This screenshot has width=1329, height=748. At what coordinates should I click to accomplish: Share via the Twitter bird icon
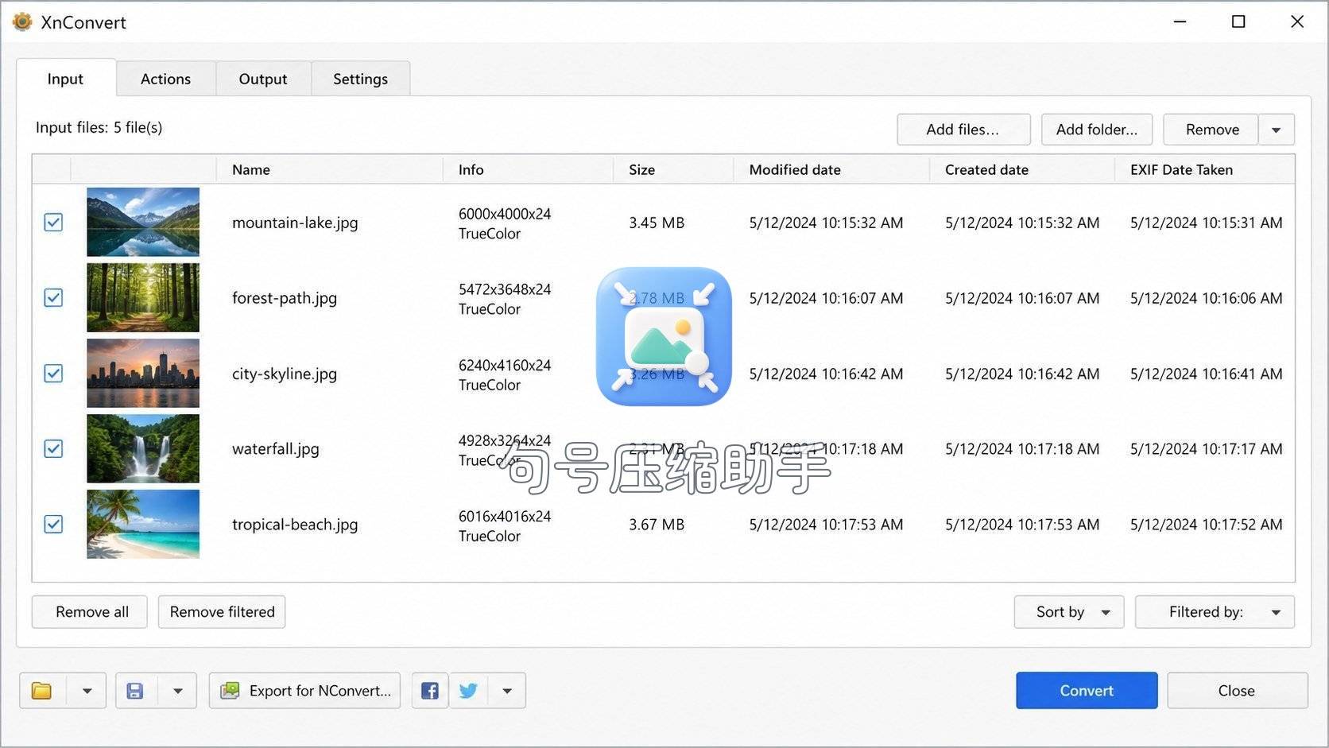[x=468, y=691]
